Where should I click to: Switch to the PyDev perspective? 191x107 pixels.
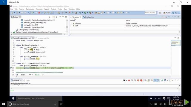[167, 13]
